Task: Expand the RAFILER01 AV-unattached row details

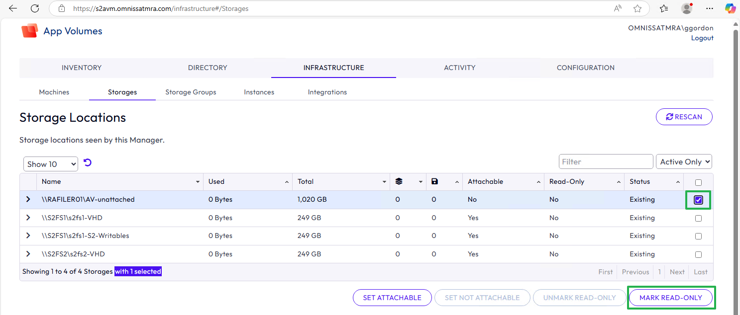Action: click(x=28, y=199)
